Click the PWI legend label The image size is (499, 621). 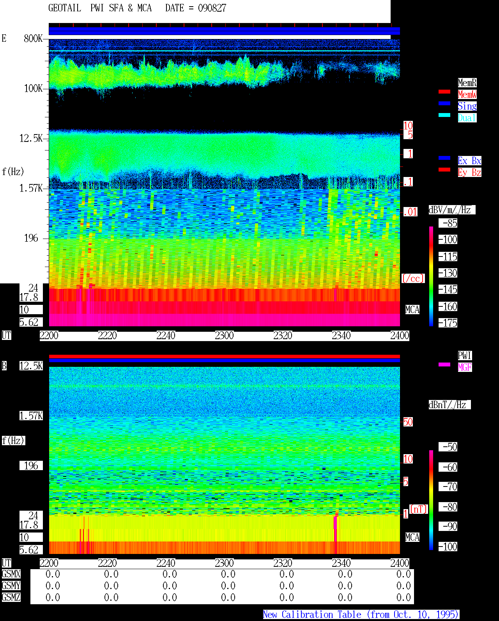(x=465, y=356)
